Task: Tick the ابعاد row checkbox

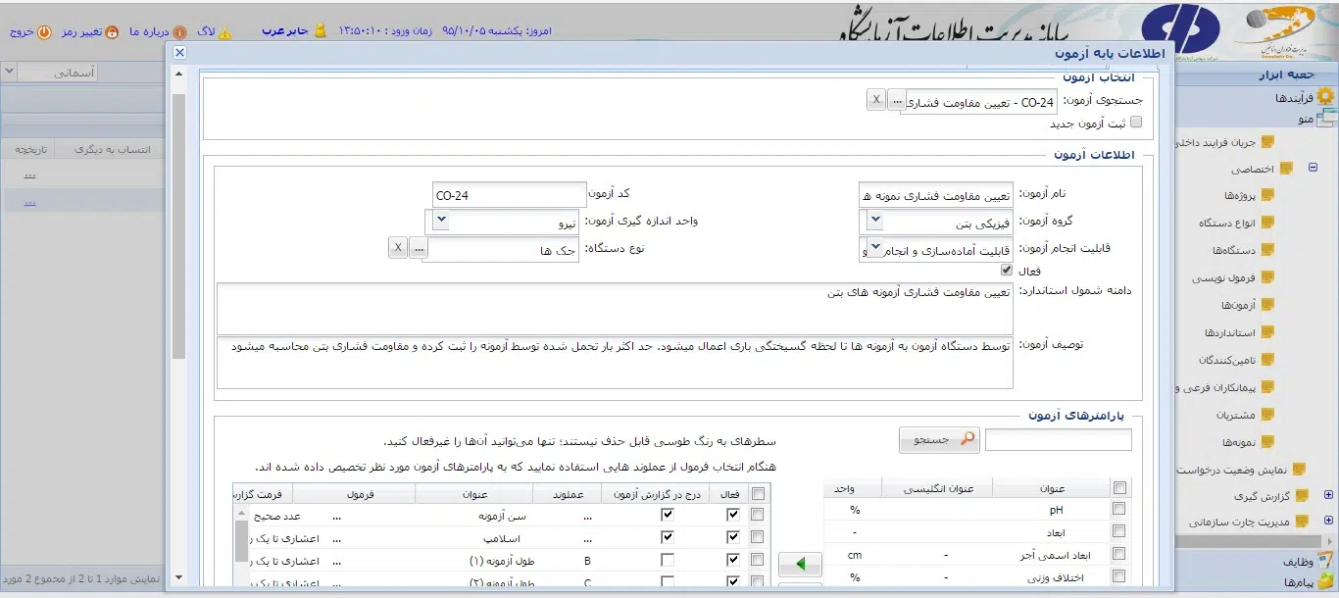Action: (1119, 532)
